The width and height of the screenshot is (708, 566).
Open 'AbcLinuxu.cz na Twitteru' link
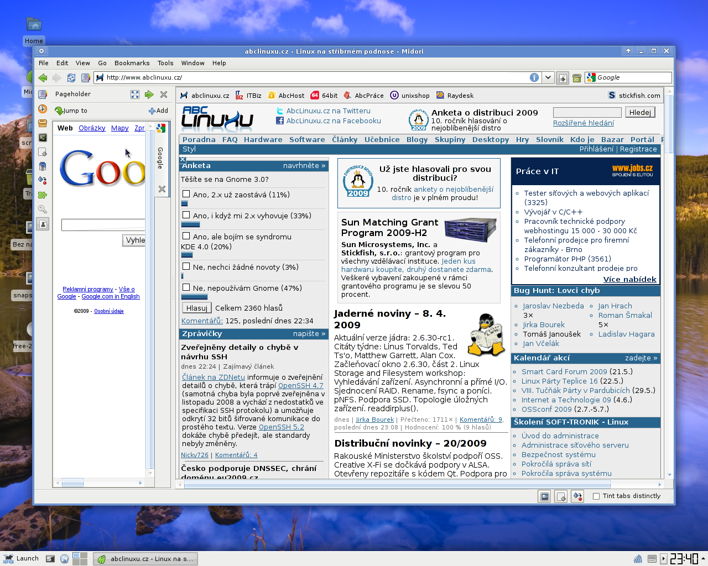328,111
